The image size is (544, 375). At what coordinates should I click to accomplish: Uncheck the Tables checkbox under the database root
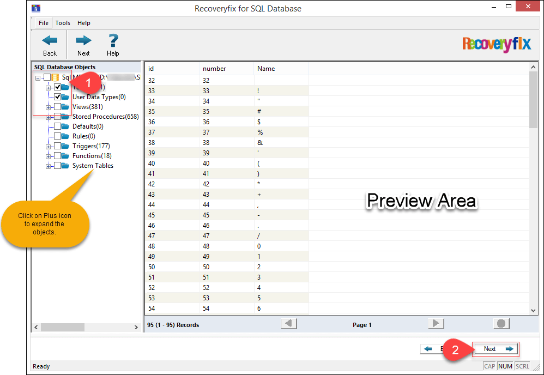pos(58,87)
